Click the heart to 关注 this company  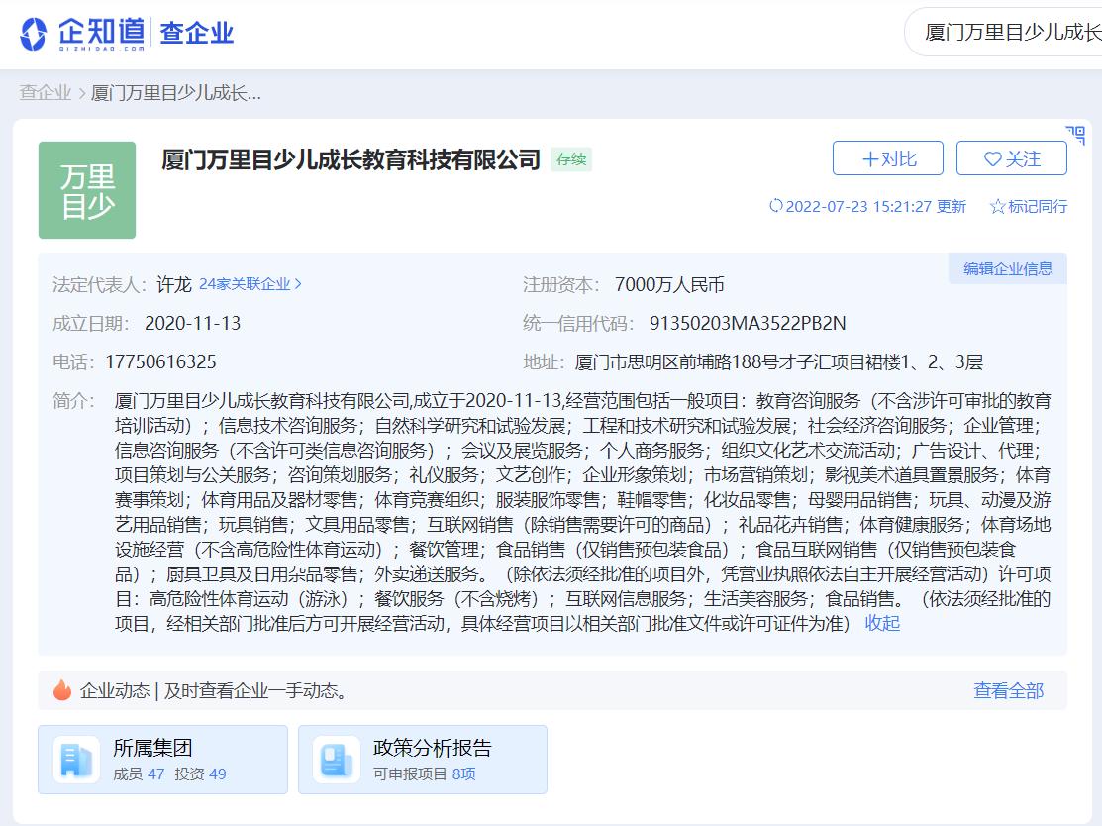(990, 158)
